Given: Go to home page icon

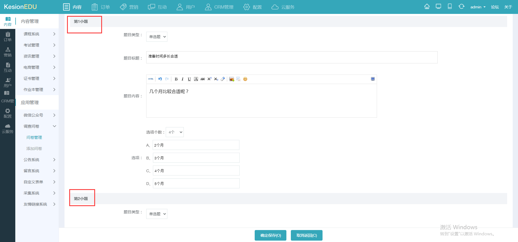Looking at the screenshot, I should point(427,6).
